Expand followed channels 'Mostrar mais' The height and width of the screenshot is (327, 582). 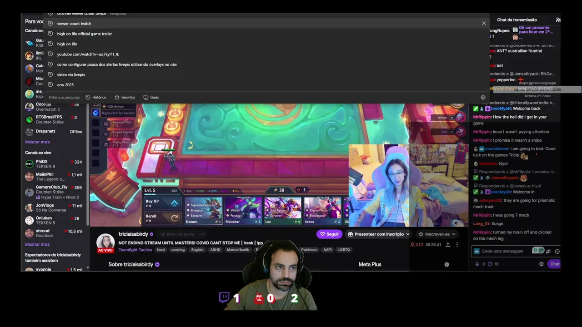coord(37,142)
